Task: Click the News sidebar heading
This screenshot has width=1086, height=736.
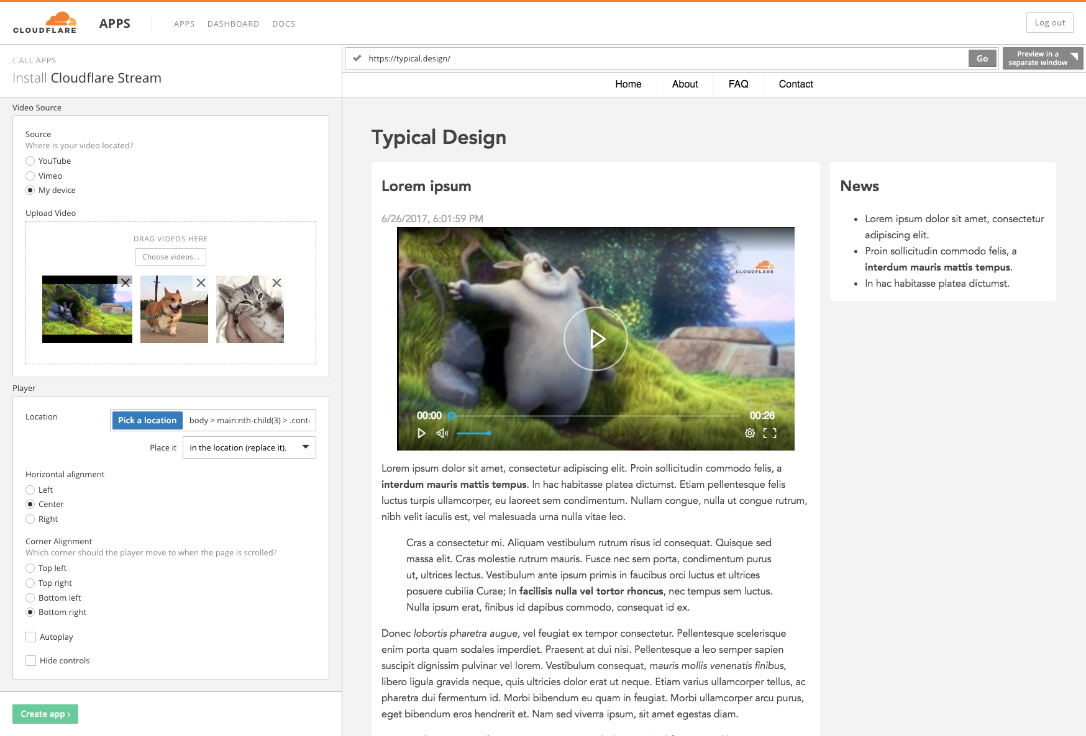Action: pyautogui.click(x=859, y=186)
